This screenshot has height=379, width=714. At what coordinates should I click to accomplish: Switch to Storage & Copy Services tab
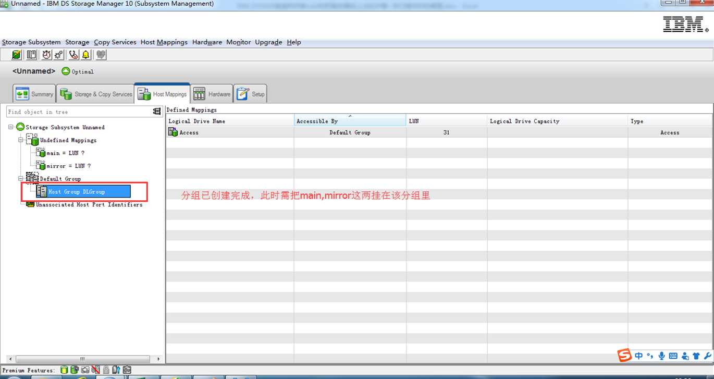[x=95, y=94]
